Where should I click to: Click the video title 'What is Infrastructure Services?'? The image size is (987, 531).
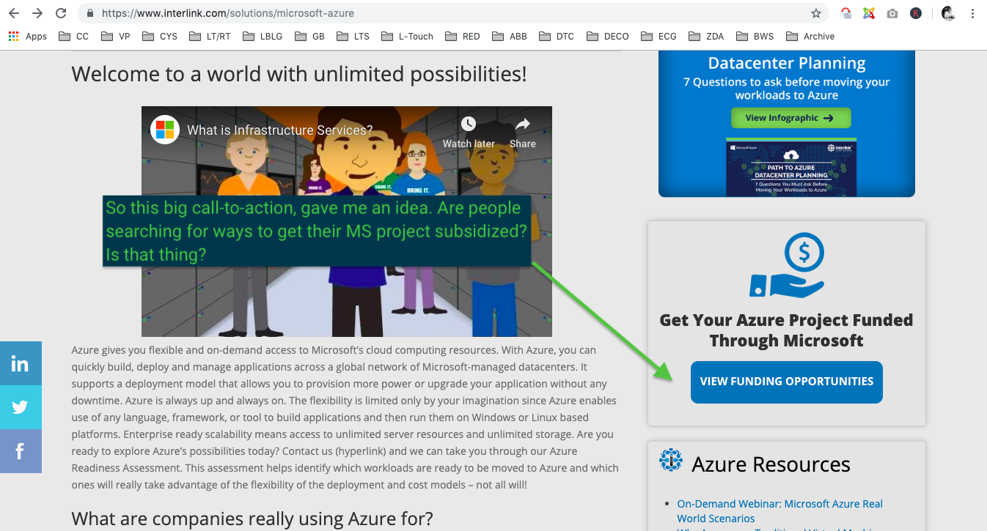click(x=279, y=130)
